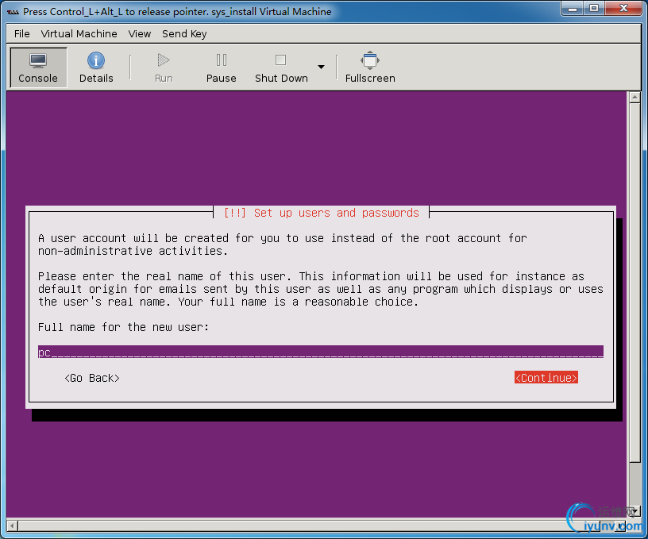Open the File menu
The height and width of the screenshot is (539, 648).
[x=22, y=34]
